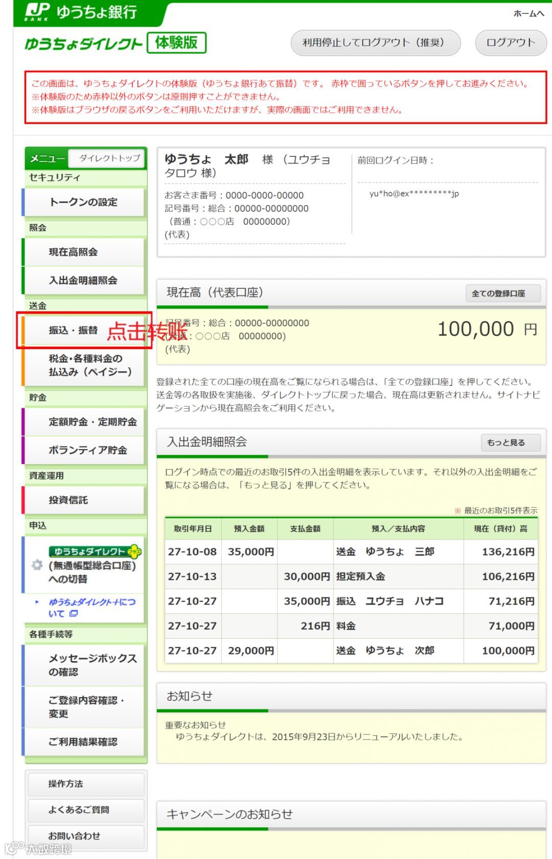This screenshot has width=552, height=859.
Task: Click the 現在（貸付）高 column header
Action: [x=500, y=528]
